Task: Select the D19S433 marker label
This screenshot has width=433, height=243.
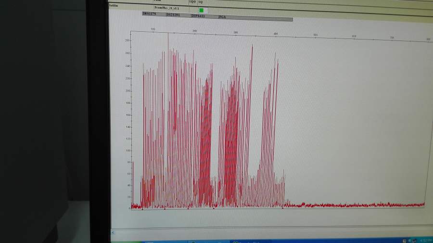Action: [x=198, y=16]
